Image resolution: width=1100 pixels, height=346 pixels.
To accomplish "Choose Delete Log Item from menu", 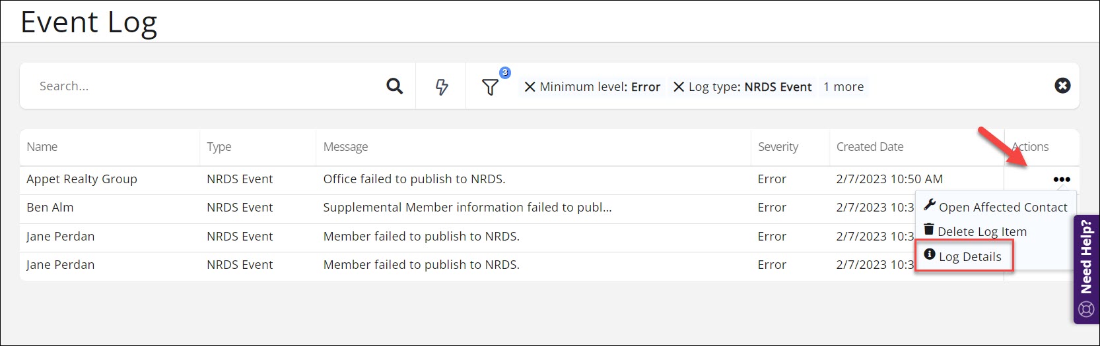I will pyautogui.click(x=976, y=231).
